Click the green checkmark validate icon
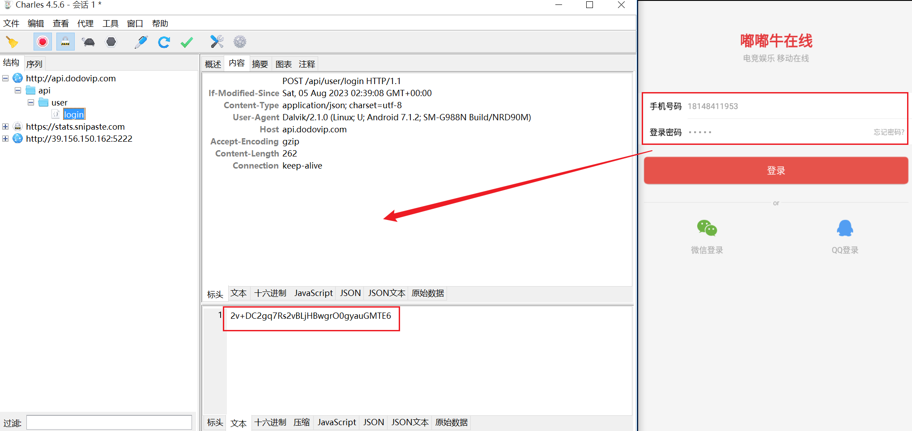The width and height of the screenshot is (912, 431). tap(187, 42)
